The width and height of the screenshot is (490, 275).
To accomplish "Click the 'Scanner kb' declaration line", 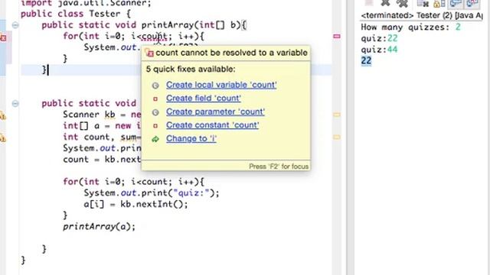I will (102, 115).
